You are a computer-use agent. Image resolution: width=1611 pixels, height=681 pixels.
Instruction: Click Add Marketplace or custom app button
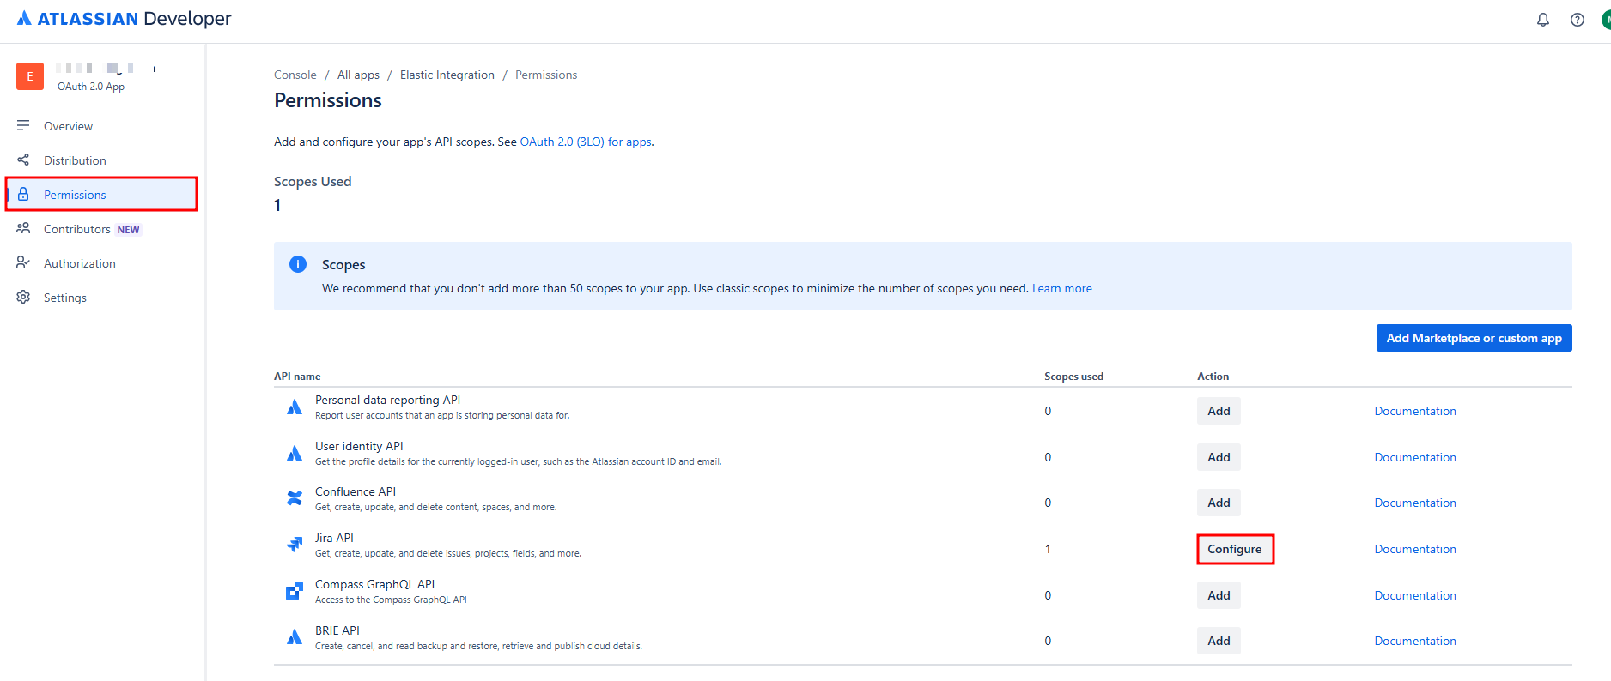pyautogui.click(x=1474, y=338)
